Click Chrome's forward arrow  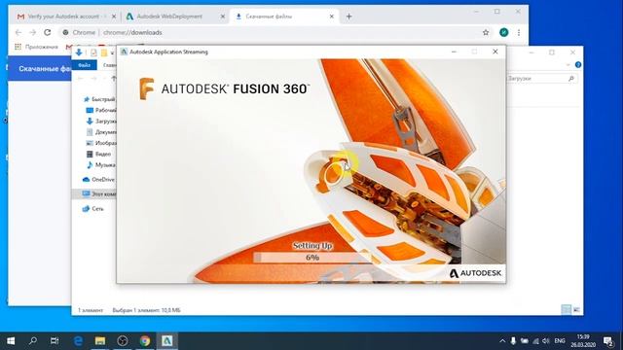33,32
